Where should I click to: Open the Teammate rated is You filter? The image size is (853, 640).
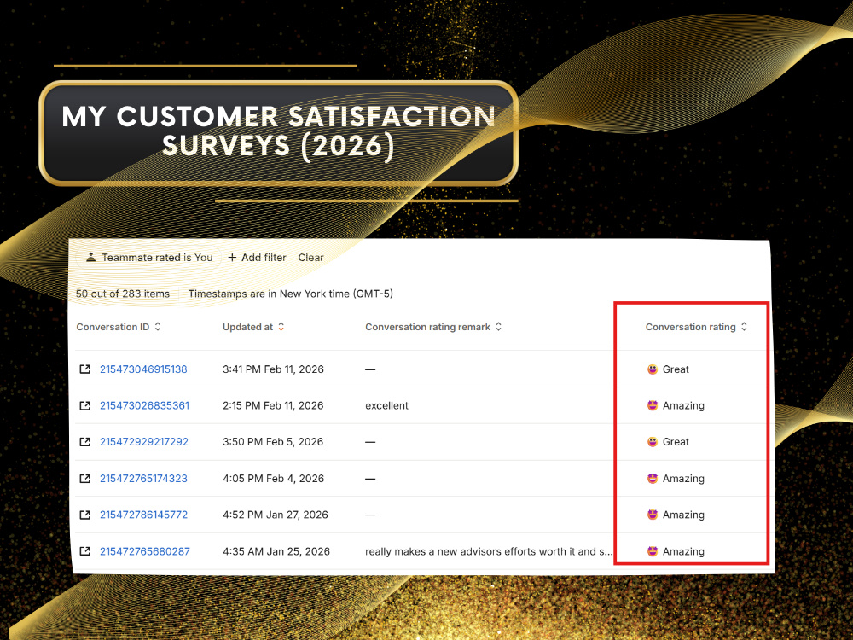click(x=149, y=258)
